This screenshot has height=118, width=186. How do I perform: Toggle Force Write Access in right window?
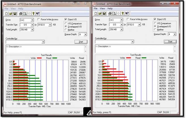click(128, 19)
